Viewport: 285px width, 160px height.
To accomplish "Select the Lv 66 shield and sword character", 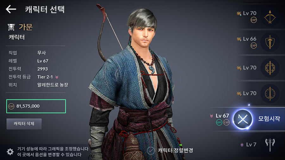I will pos(270,42).
